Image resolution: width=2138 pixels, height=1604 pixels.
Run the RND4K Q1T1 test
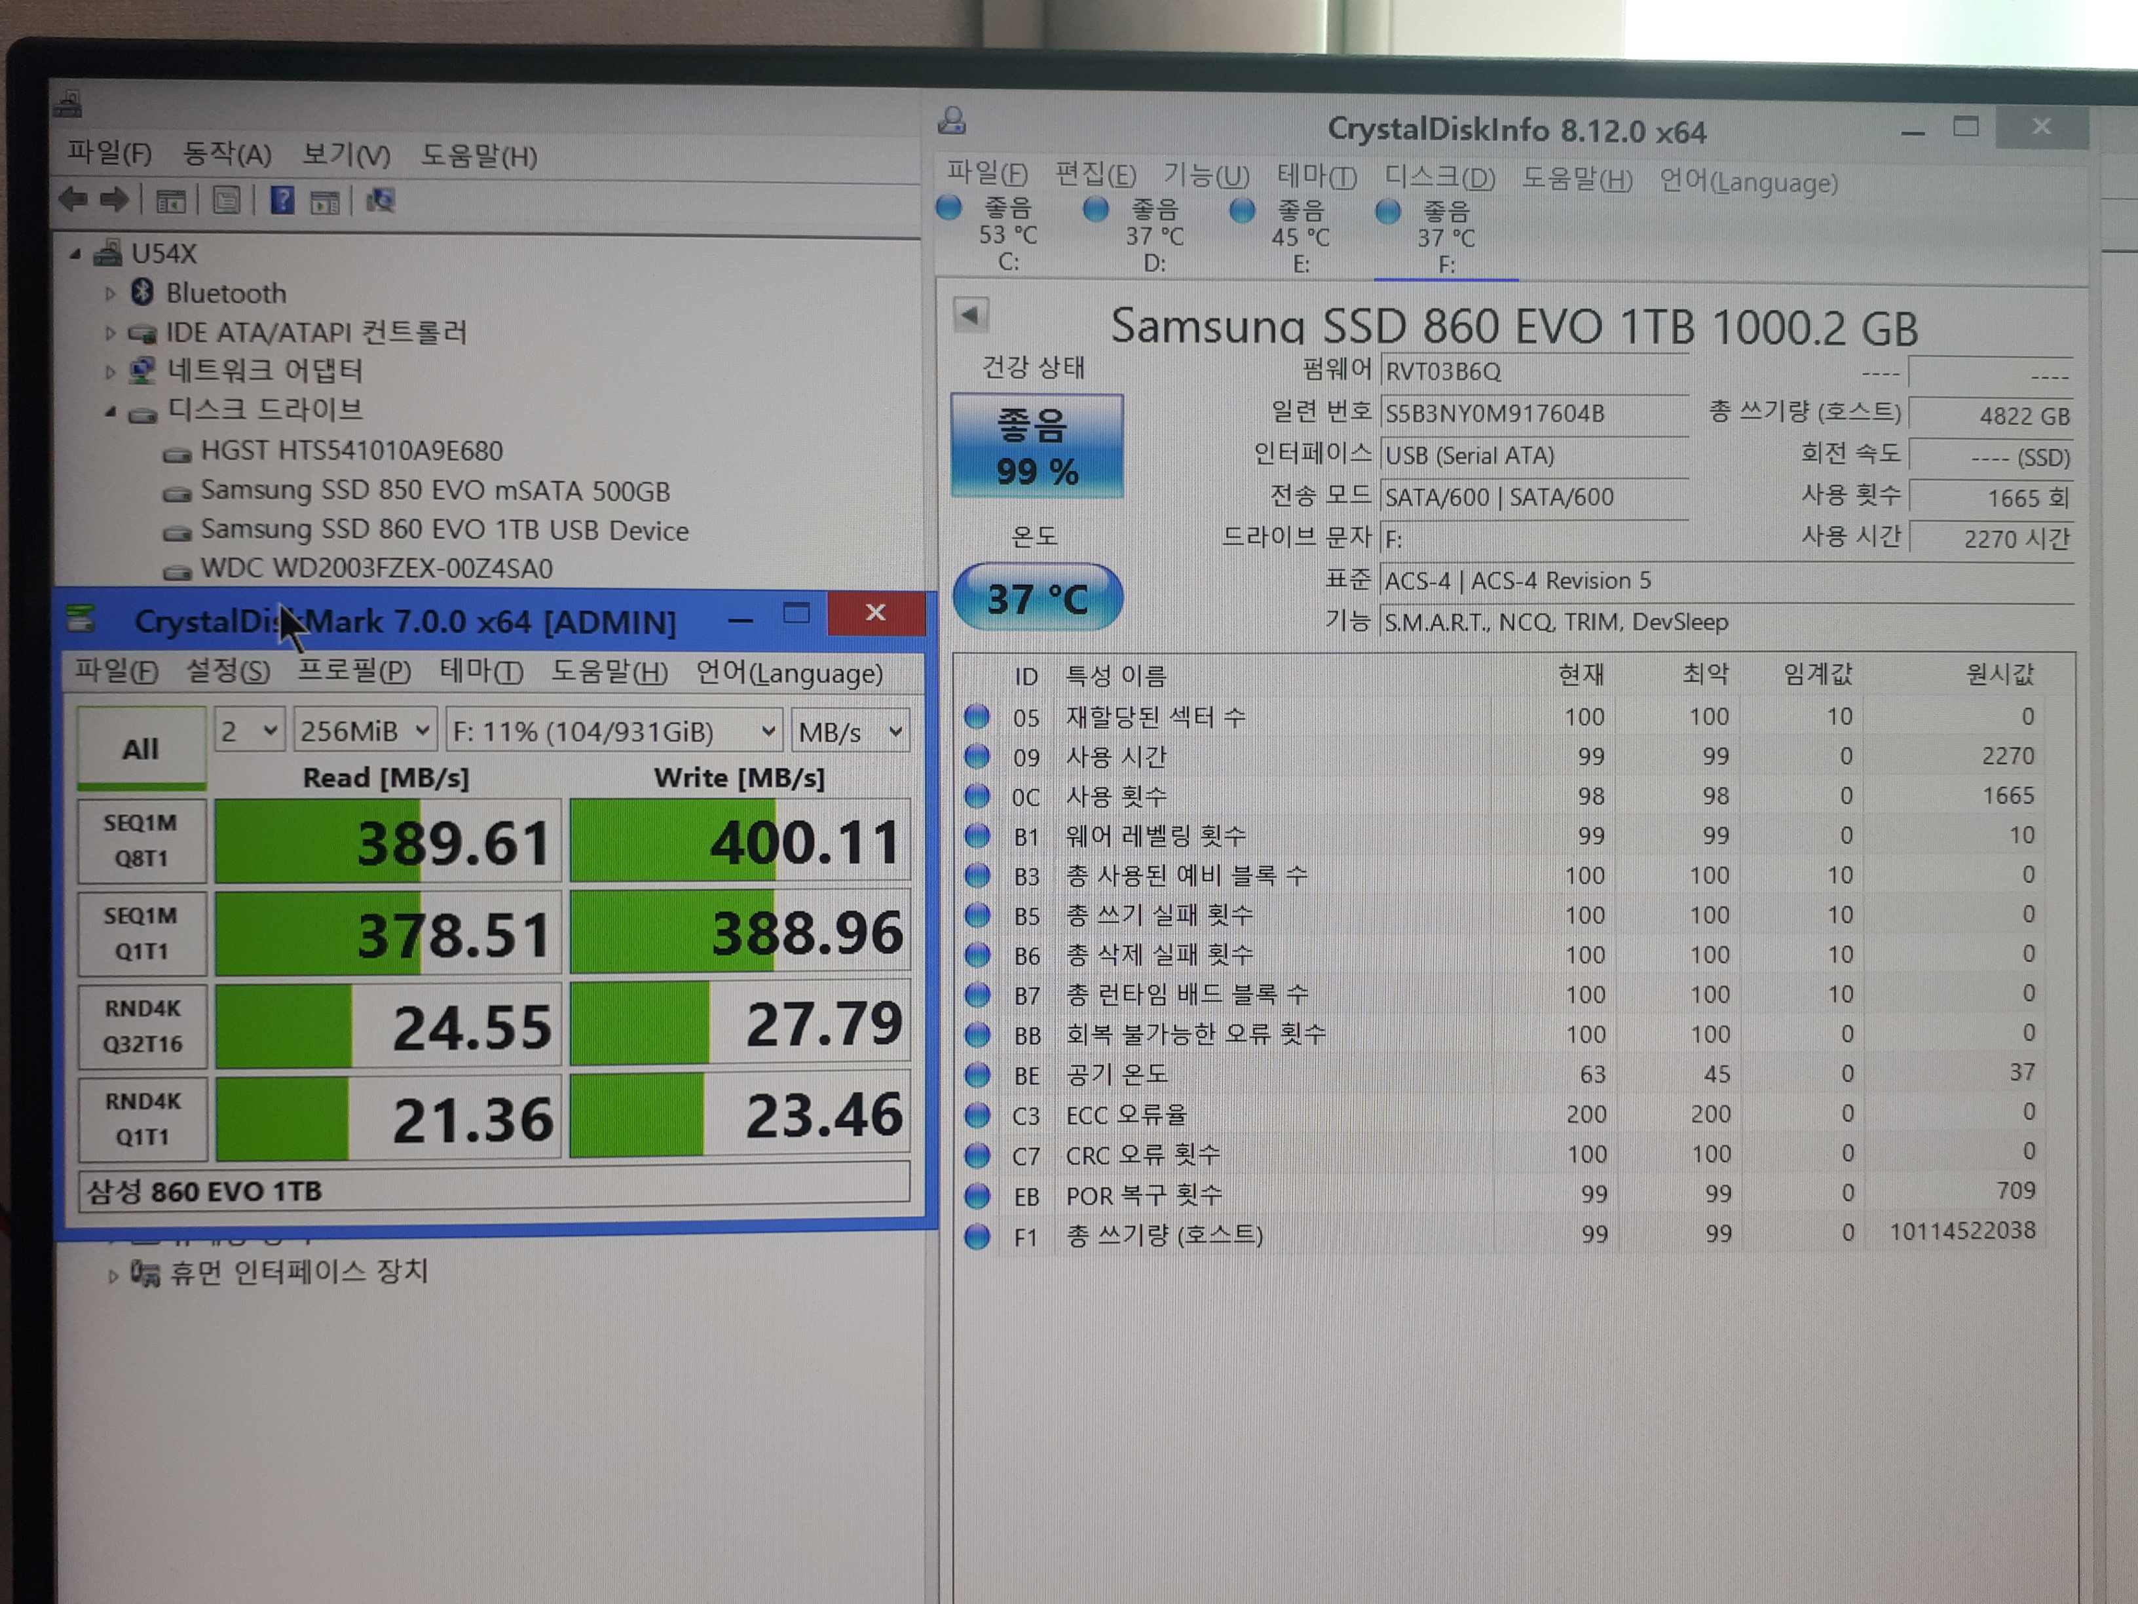point(143,1118)
